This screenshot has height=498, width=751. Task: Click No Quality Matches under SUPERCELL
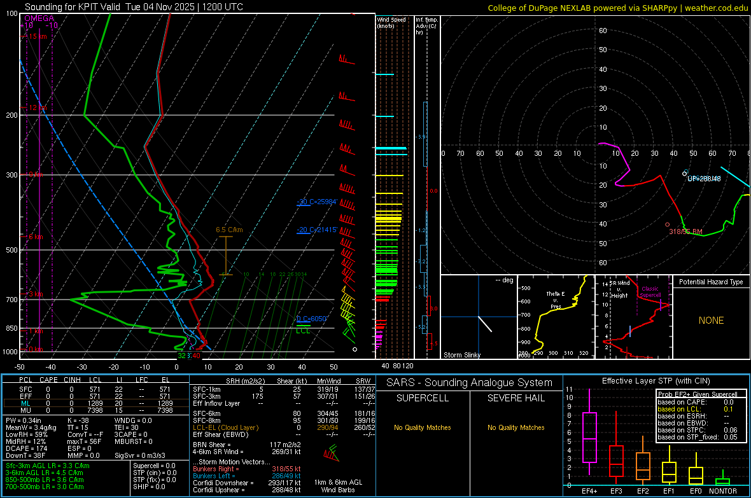click(x=423, y=427)
